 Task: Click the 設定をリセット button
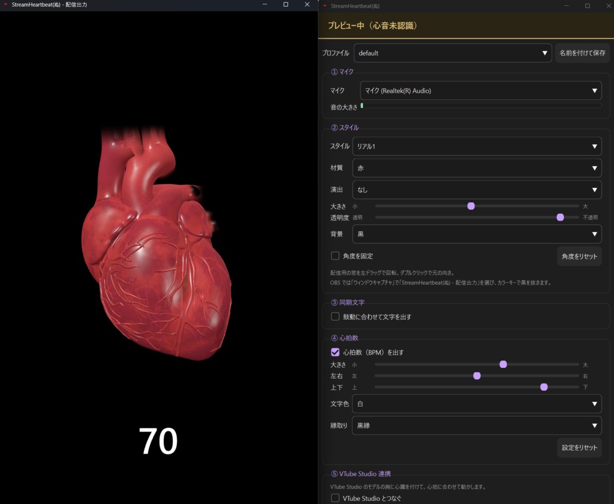[579, 448]
